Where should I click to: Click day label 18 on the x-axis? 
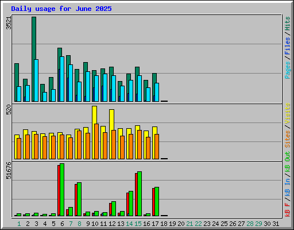[x=164, y=224]
